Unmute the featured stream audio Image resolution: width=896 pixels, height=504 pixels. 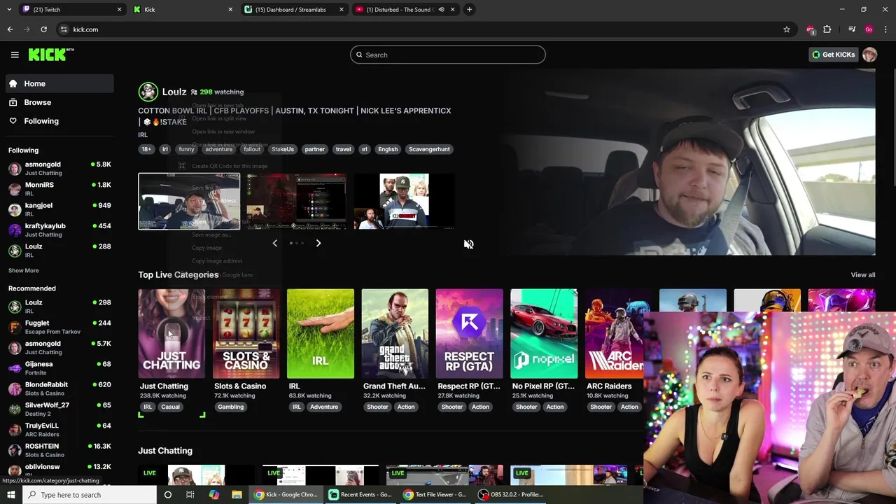point(468,244)
